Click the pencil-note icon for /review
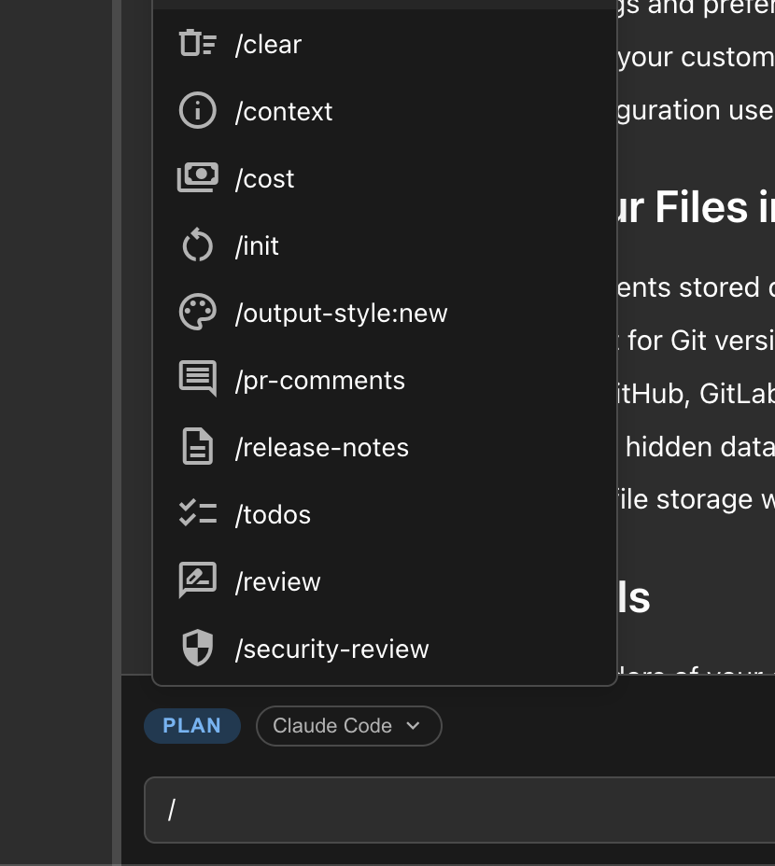775x866 pixels. coord(197,581)
